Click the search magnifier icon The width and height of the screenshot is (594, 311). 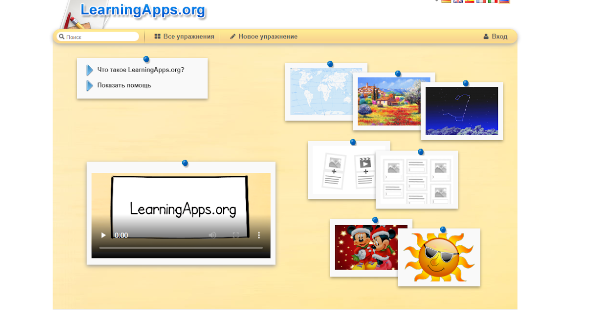click(x=61, y=36)
